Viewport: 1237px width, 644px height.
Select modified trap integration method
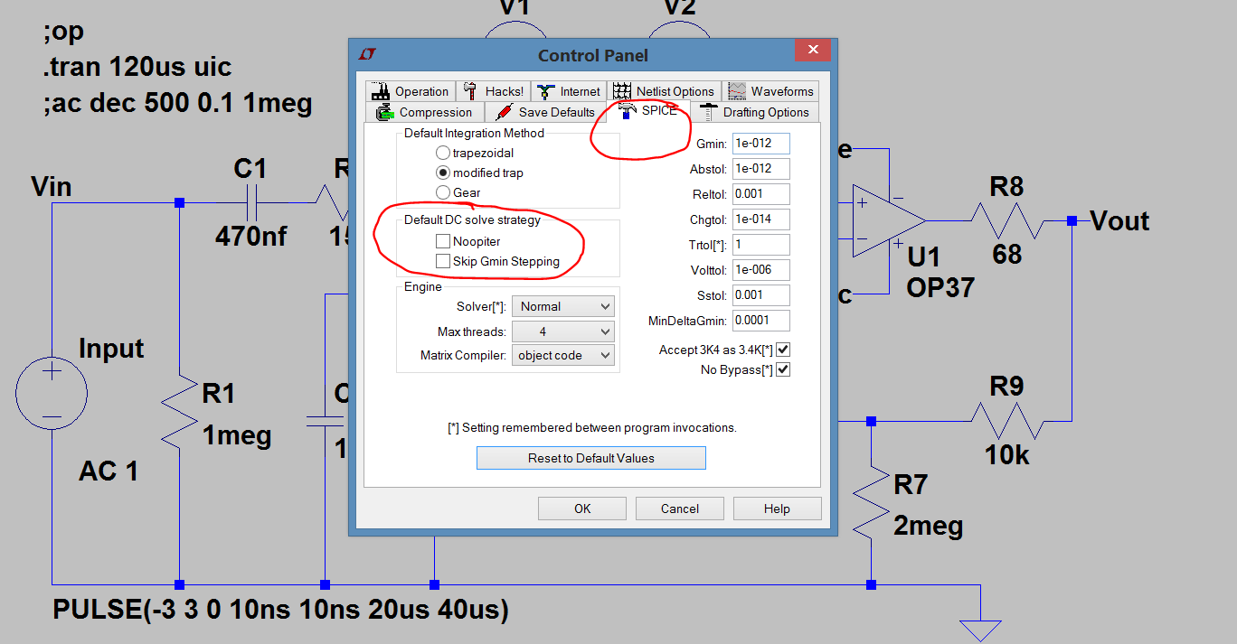442,173
